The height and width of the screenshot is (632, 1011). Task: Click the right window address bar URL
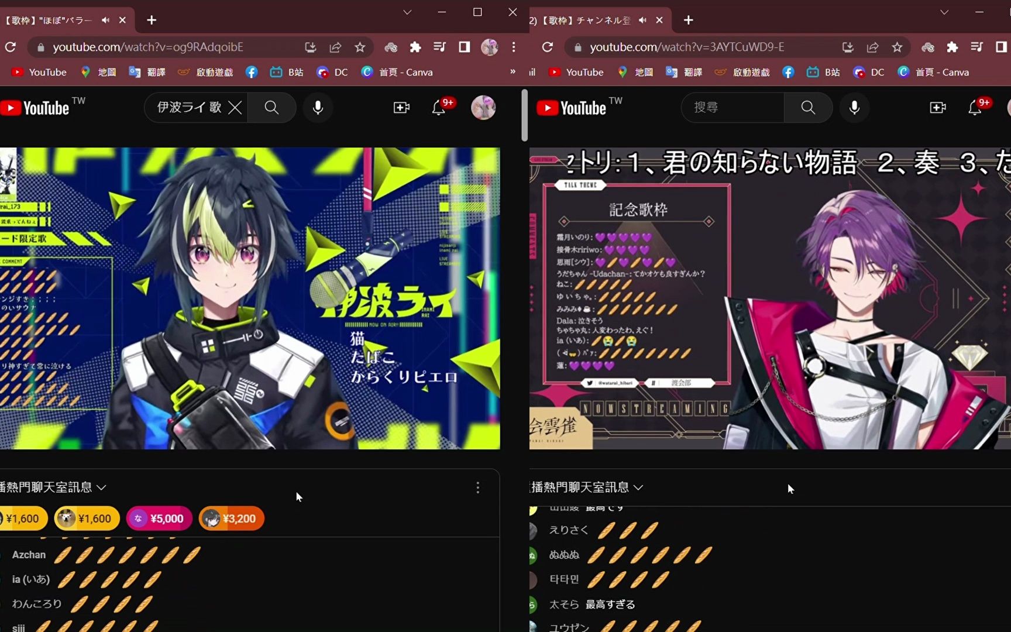point(687,47)
